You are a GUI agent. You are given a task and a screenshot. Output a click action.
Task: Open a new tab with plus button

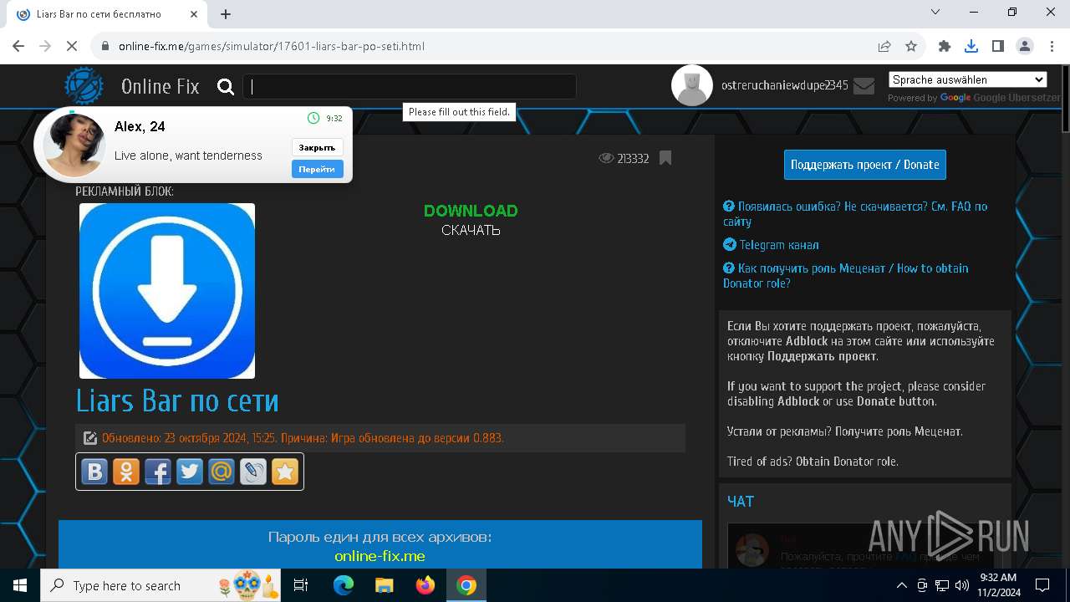click(x=226, y=14)
